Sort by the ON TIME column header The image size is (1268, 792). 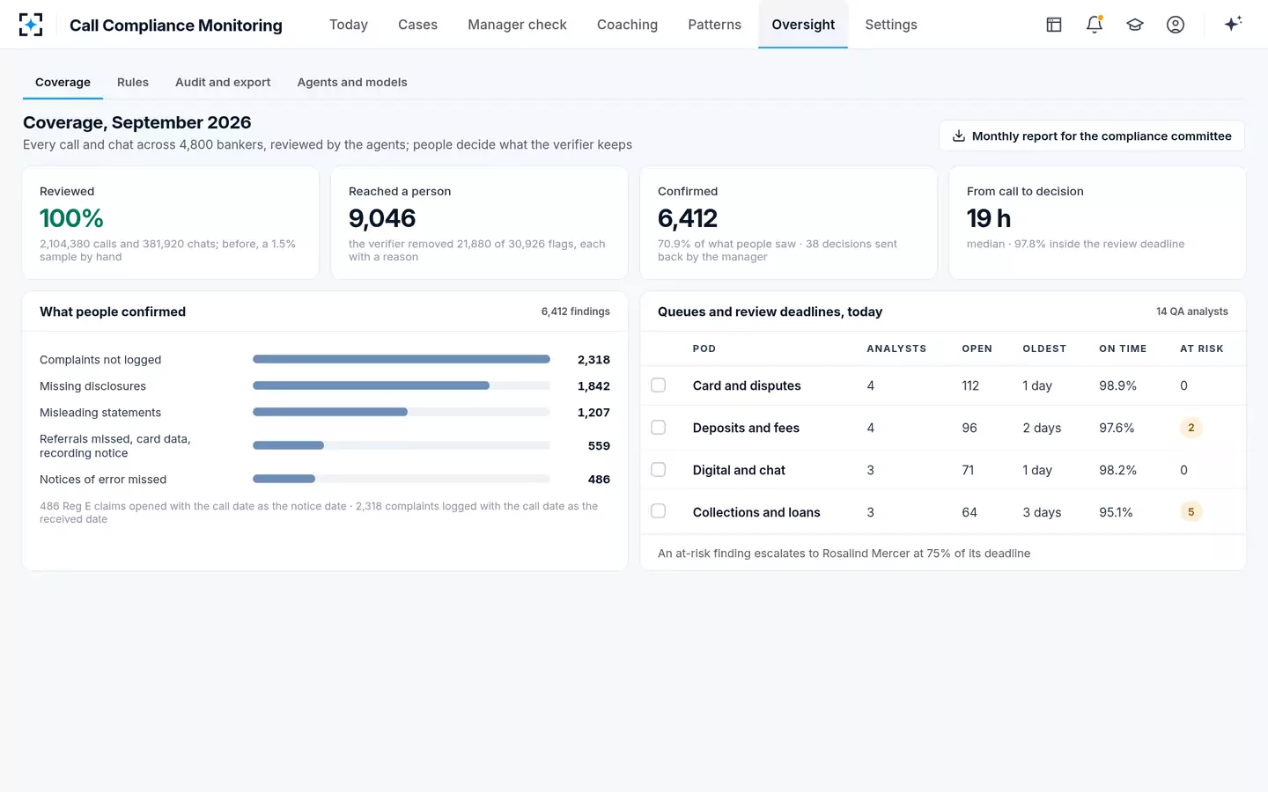[1123, 348]
